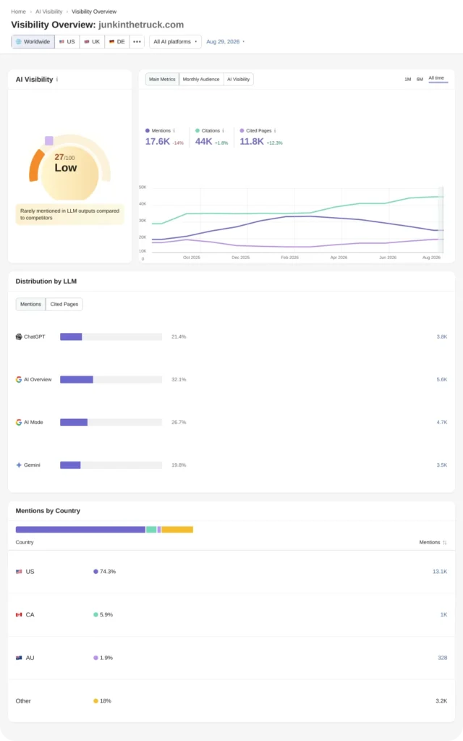Select the 1M time range

click(408, 80)
